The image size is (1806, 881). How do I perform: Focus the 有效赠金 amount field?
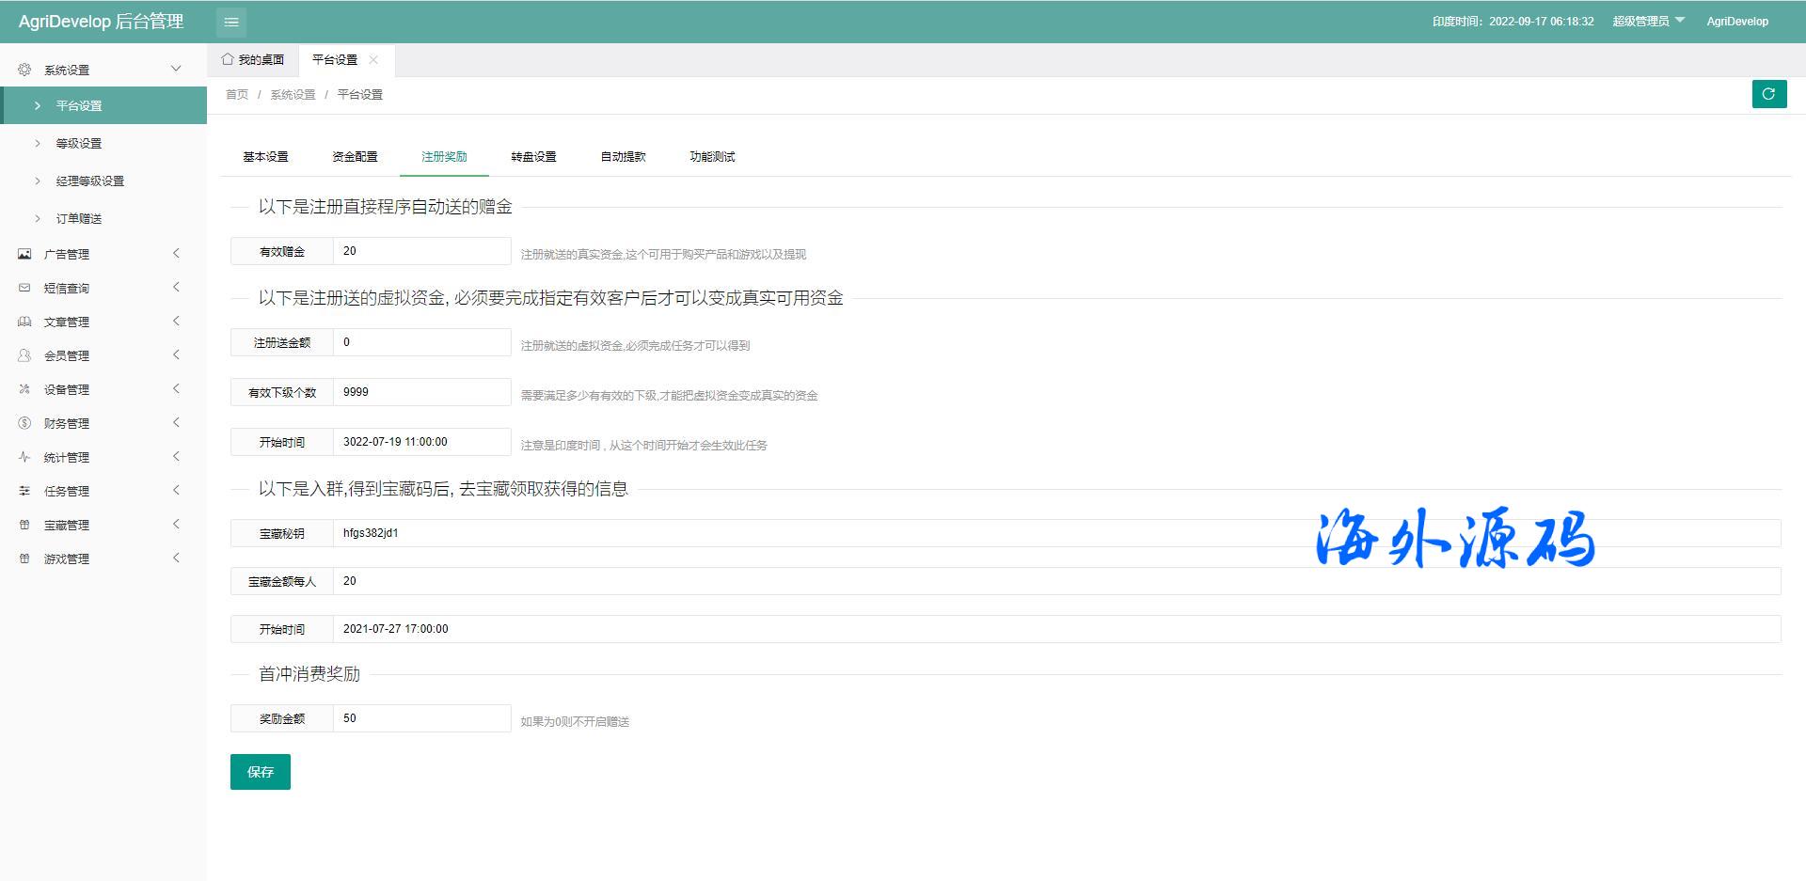pyautogui.click(x=421, y=251)
